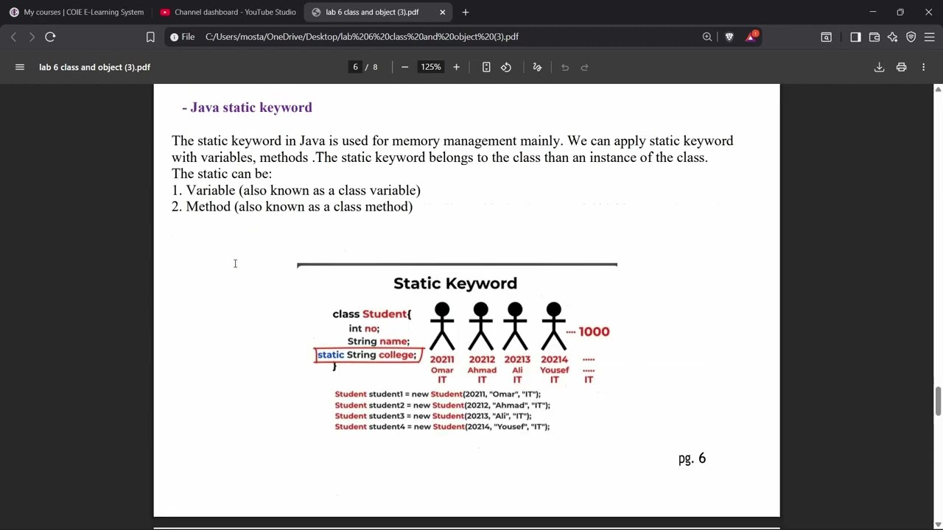The image size is (943, 530).
Task: Open Brave Rewards triangle icon
Action: tap(751, 37)
